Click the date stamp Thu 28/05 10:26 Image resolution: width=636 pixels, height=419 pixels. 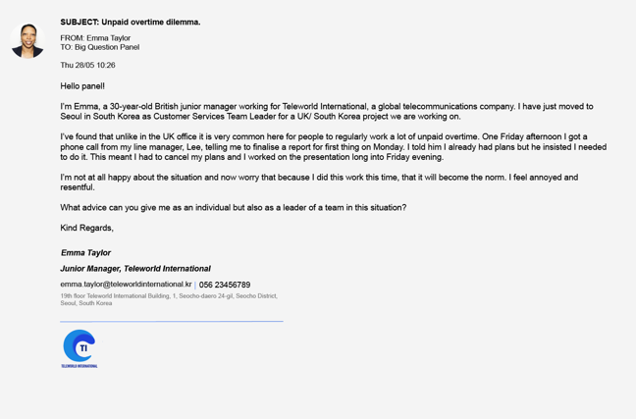(x=87, y=65)
